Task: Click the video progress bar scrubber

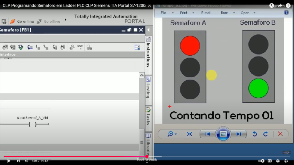Action: pyautogui.click(x=147, y=156)
